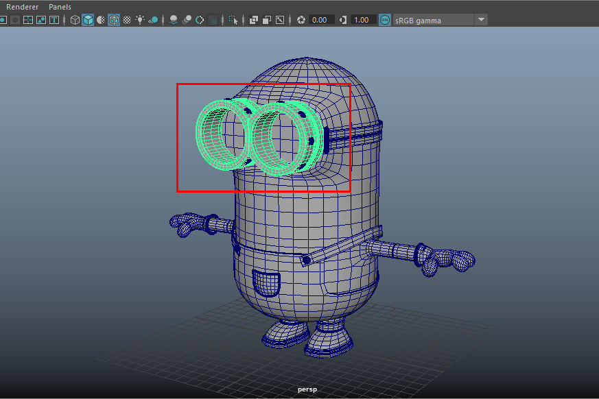
Task: Open the Renderer menu
Action: coord(22,7)
